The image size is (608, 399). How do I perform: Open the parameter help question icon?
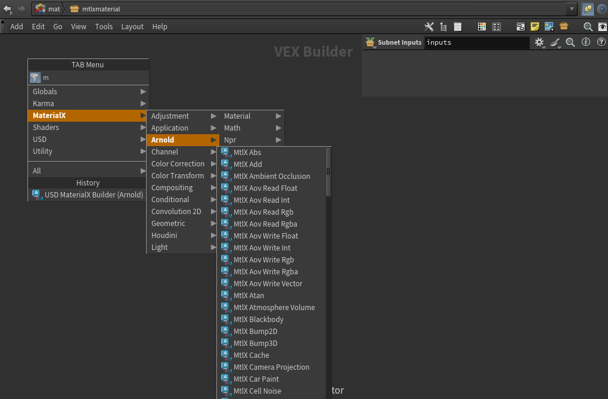point(601,42)
